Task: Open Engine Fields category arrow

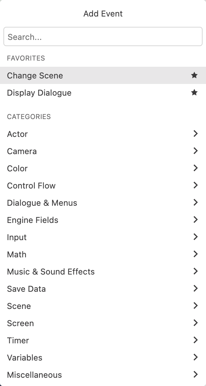Action: pos(195,220)
